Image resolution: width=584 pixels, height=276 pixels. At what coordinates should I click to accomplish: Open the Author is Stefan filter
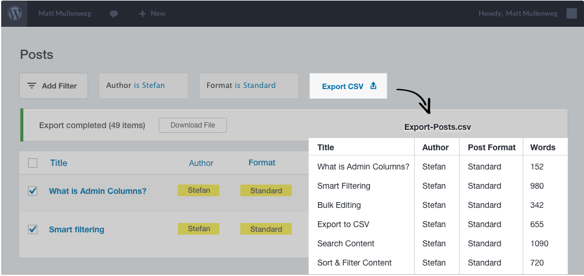point(144,86)
